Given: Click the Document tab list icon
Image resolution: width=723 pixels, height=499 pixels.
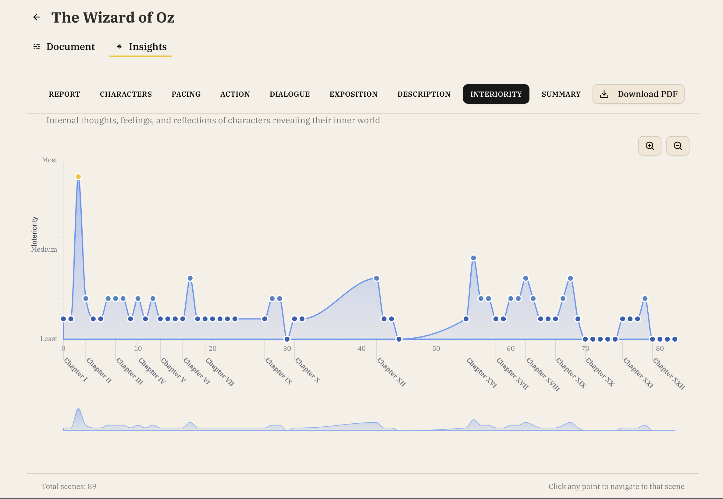Looking at the screenshot, I should (37, 47).
